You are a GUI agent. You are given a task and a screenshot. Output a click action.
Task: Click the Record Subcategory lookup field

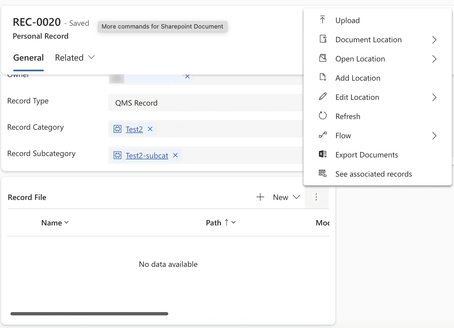tap(206, 155)
